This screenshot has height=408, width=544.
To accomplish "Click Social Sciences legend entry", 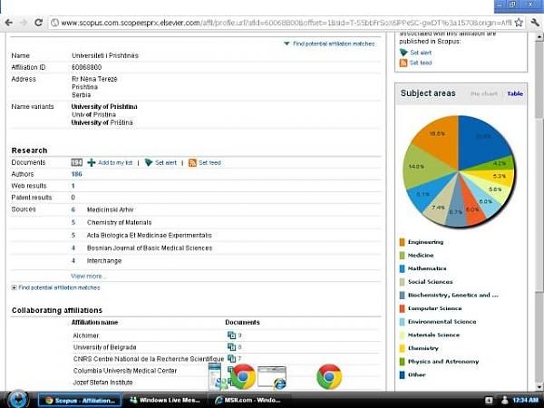I will [x=430, y=282].
